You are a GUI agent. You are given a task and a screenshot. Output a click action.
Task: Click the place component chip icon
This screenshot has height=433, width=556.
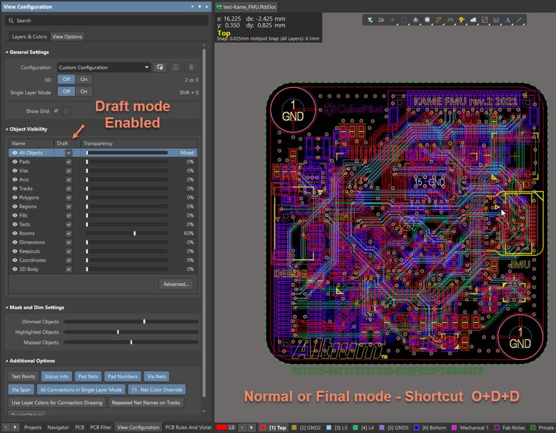(427, 20)
